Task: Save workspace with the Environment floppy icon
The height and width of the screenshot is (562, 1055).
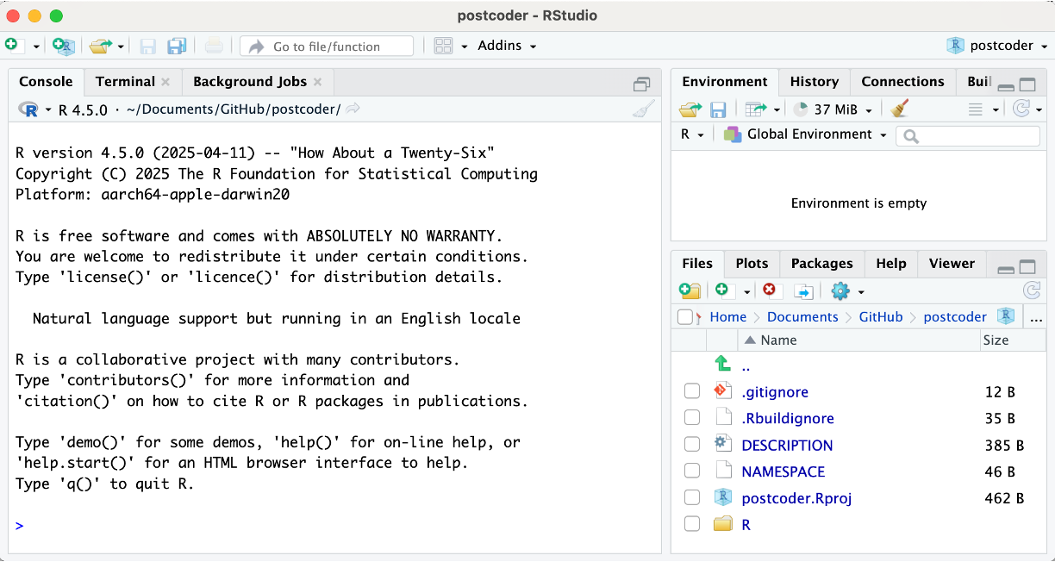Action: (718, 109)
